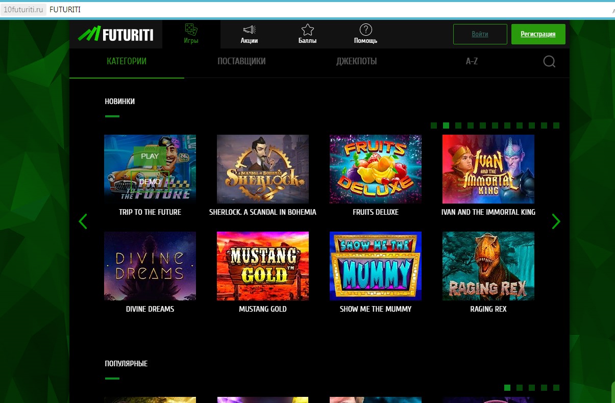Click the left carousel arrow
Image resolution: width=615 pixels, height=403 pixels.
pos(83,221)
